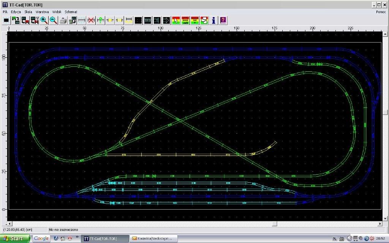Toggle the dotted grid display icon
This screenshot has height=243, width=389.
138,21
